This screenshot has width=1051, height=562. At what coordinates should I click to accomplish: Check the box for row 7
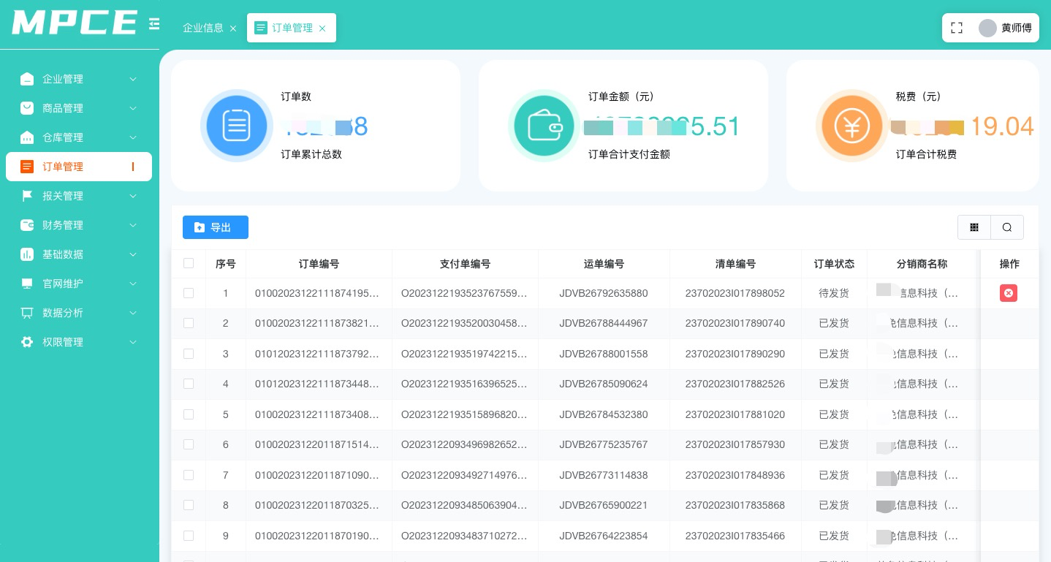click(x=189, y=475)
